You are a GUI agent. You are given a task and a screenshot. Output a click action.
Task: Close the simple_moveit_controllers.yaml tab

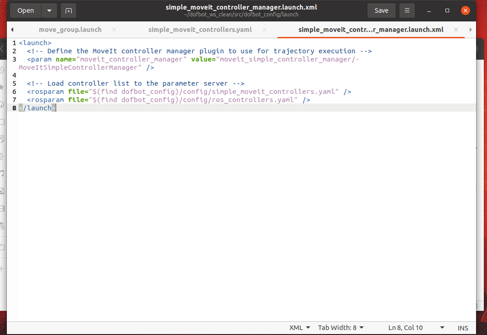point(264,30)
